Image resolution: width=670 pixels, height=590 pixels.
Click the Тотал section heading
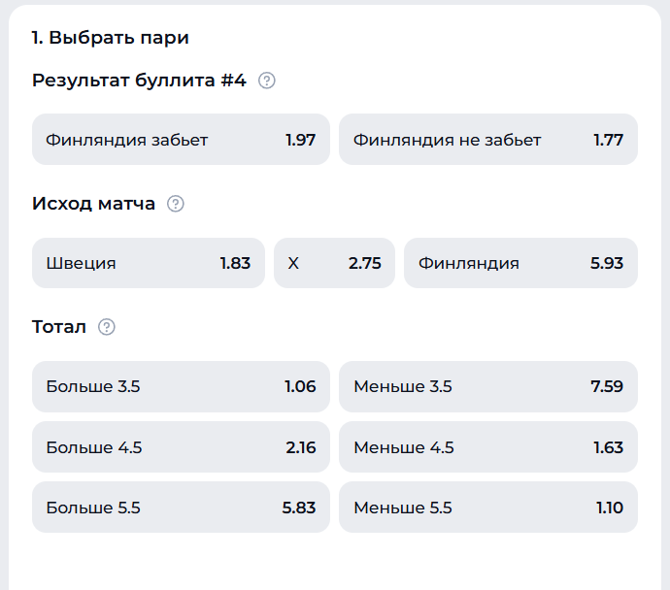59,327
